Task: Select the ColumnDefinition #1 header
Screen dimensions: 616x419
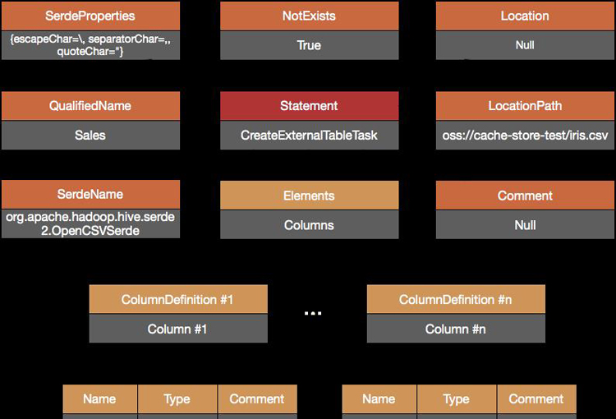Action: tap(177, 300)
